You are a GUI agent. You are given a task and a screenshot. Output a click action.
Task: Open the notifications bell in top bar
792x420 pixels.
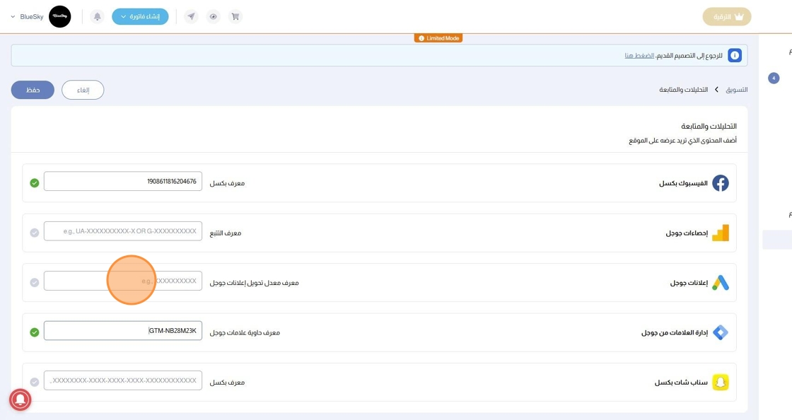pos(97,17)
